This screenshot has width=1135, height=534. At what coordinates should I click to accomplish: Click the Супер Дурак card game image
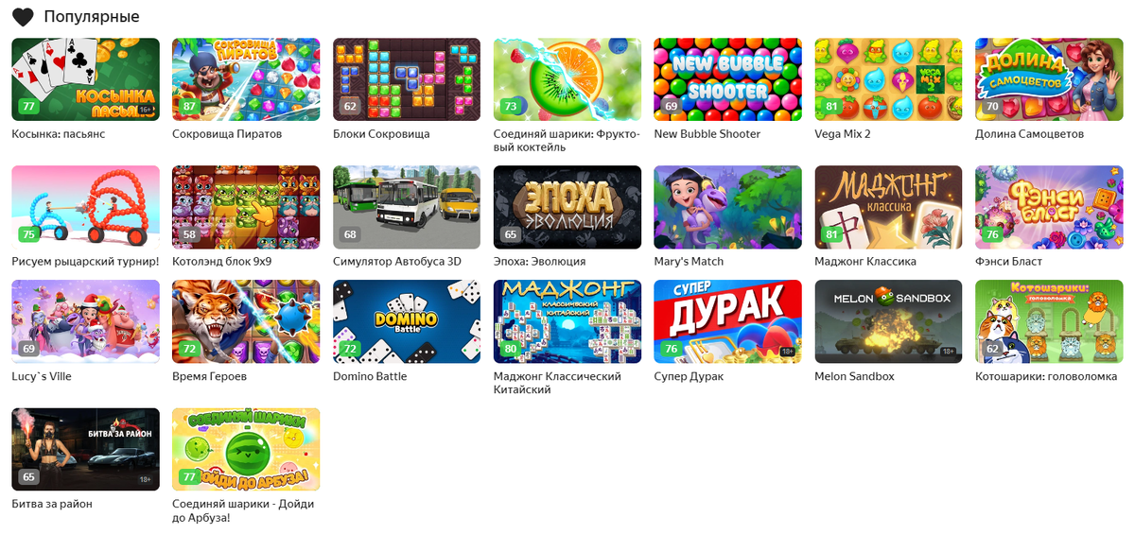[727, 321]
